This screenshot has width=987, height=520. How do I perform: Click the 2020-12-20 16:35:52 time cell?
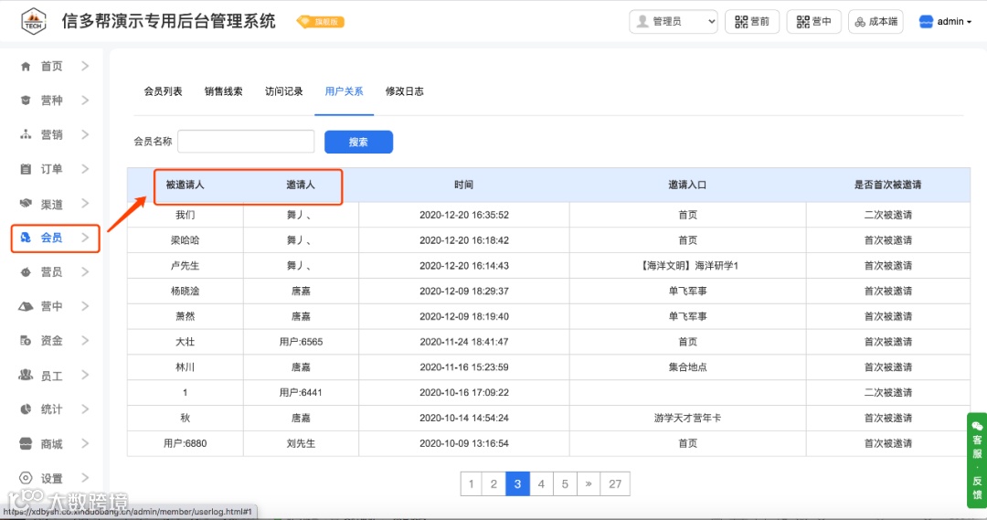(464, 215)
